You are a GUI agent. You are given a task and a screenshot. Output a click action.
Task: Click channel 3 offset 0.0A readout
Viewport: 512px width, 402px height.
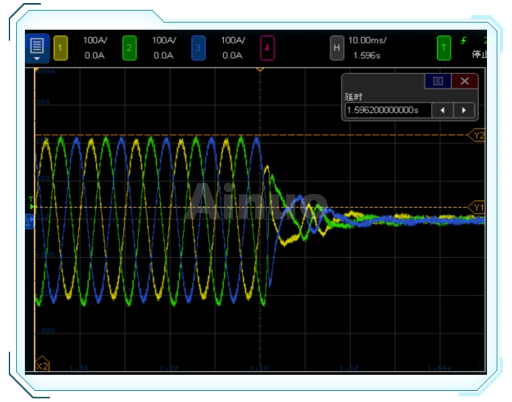coord(232,56)
